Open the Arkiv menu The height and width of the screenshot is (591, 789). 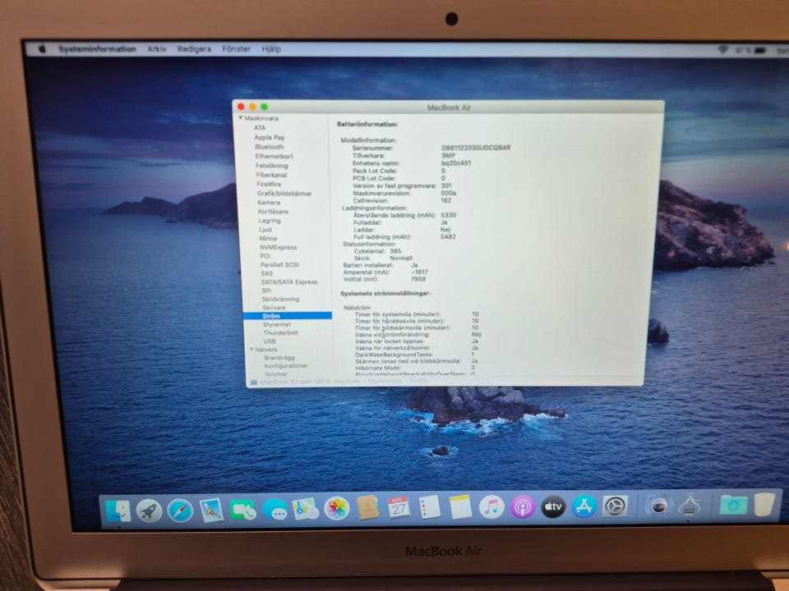[x=157, y=49]
